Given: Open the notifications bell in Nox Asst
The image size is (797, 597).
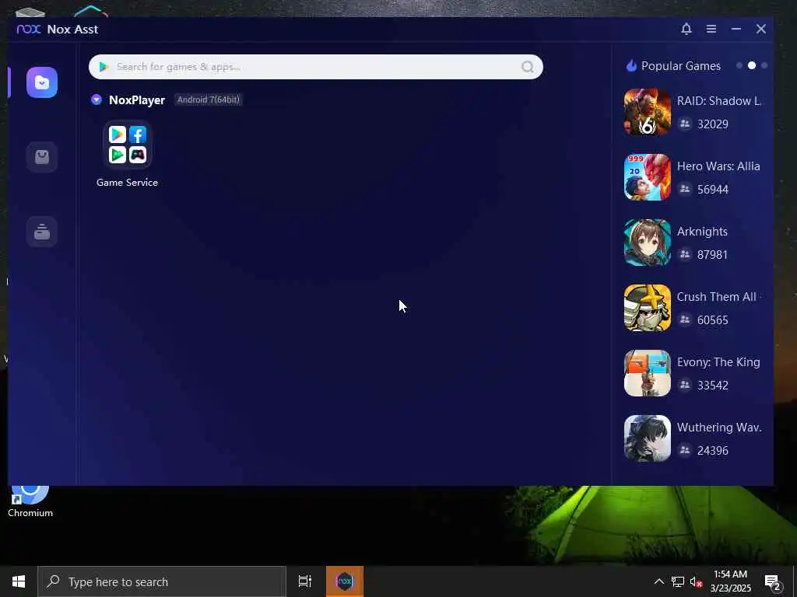Looking at the screenshot, I should [686, 29].
